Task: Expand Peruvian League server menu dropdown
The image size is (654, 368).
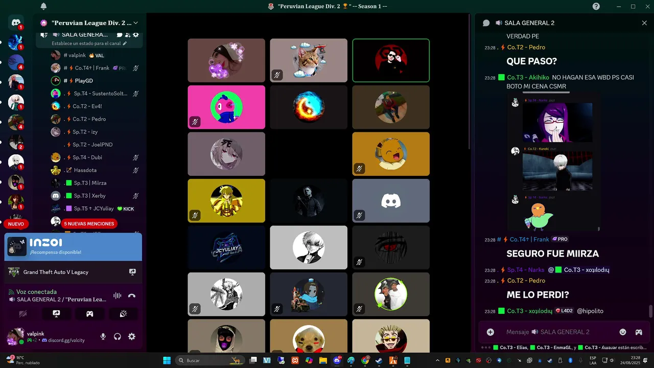Action: pos(135,23)
